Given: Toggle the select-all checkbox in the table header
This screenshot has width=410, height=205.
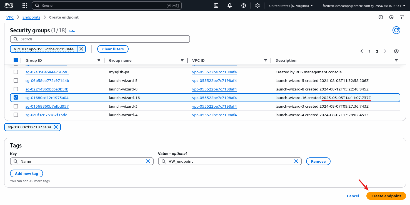Looking at the screenshot, I should coord(16,60).
